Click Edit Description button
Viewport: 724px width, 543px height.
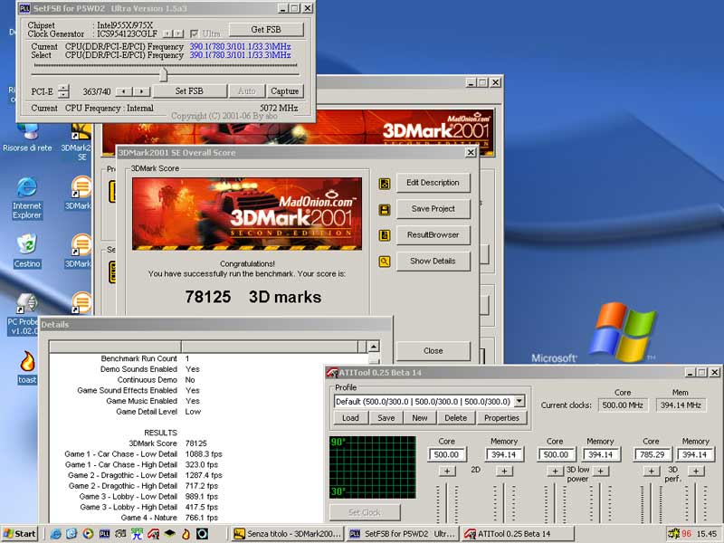[433, 183]
